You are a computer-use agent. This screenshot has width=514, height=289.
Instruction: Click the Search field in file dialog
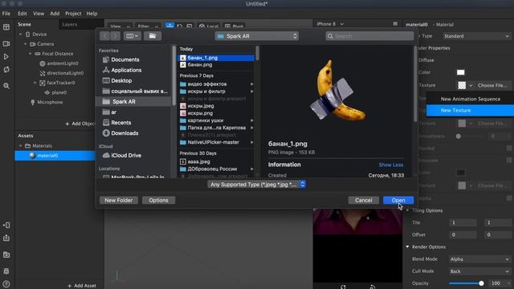pyautogui.click(x=369, y=36)
